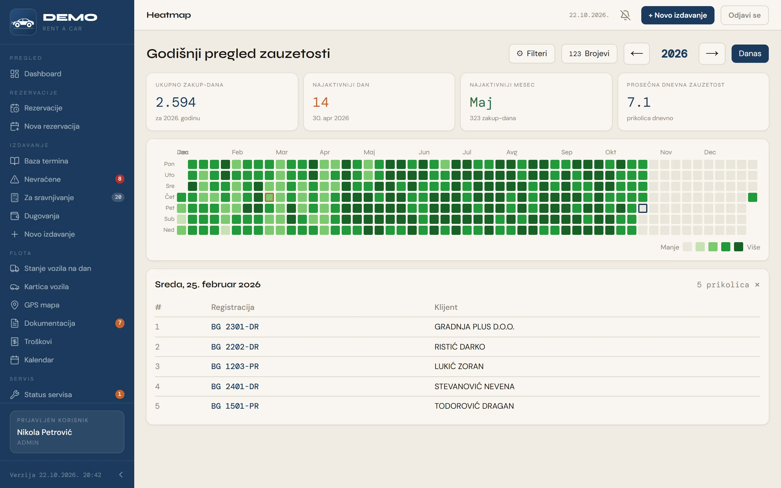The height and width of the screenshot is (488, 781).
Task: Click the Stanje vozila na dan truck icon
Action: click(15, 268)
